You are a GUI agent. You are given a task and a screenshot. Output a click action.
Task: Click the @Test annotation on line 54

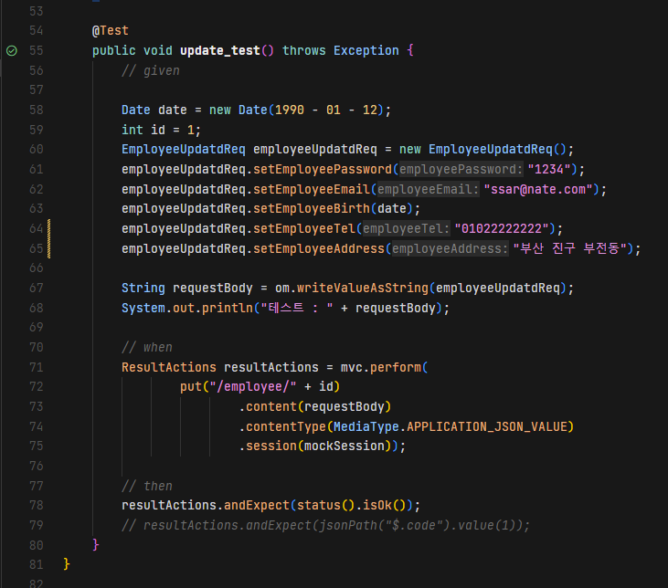(x=111, y=31)
